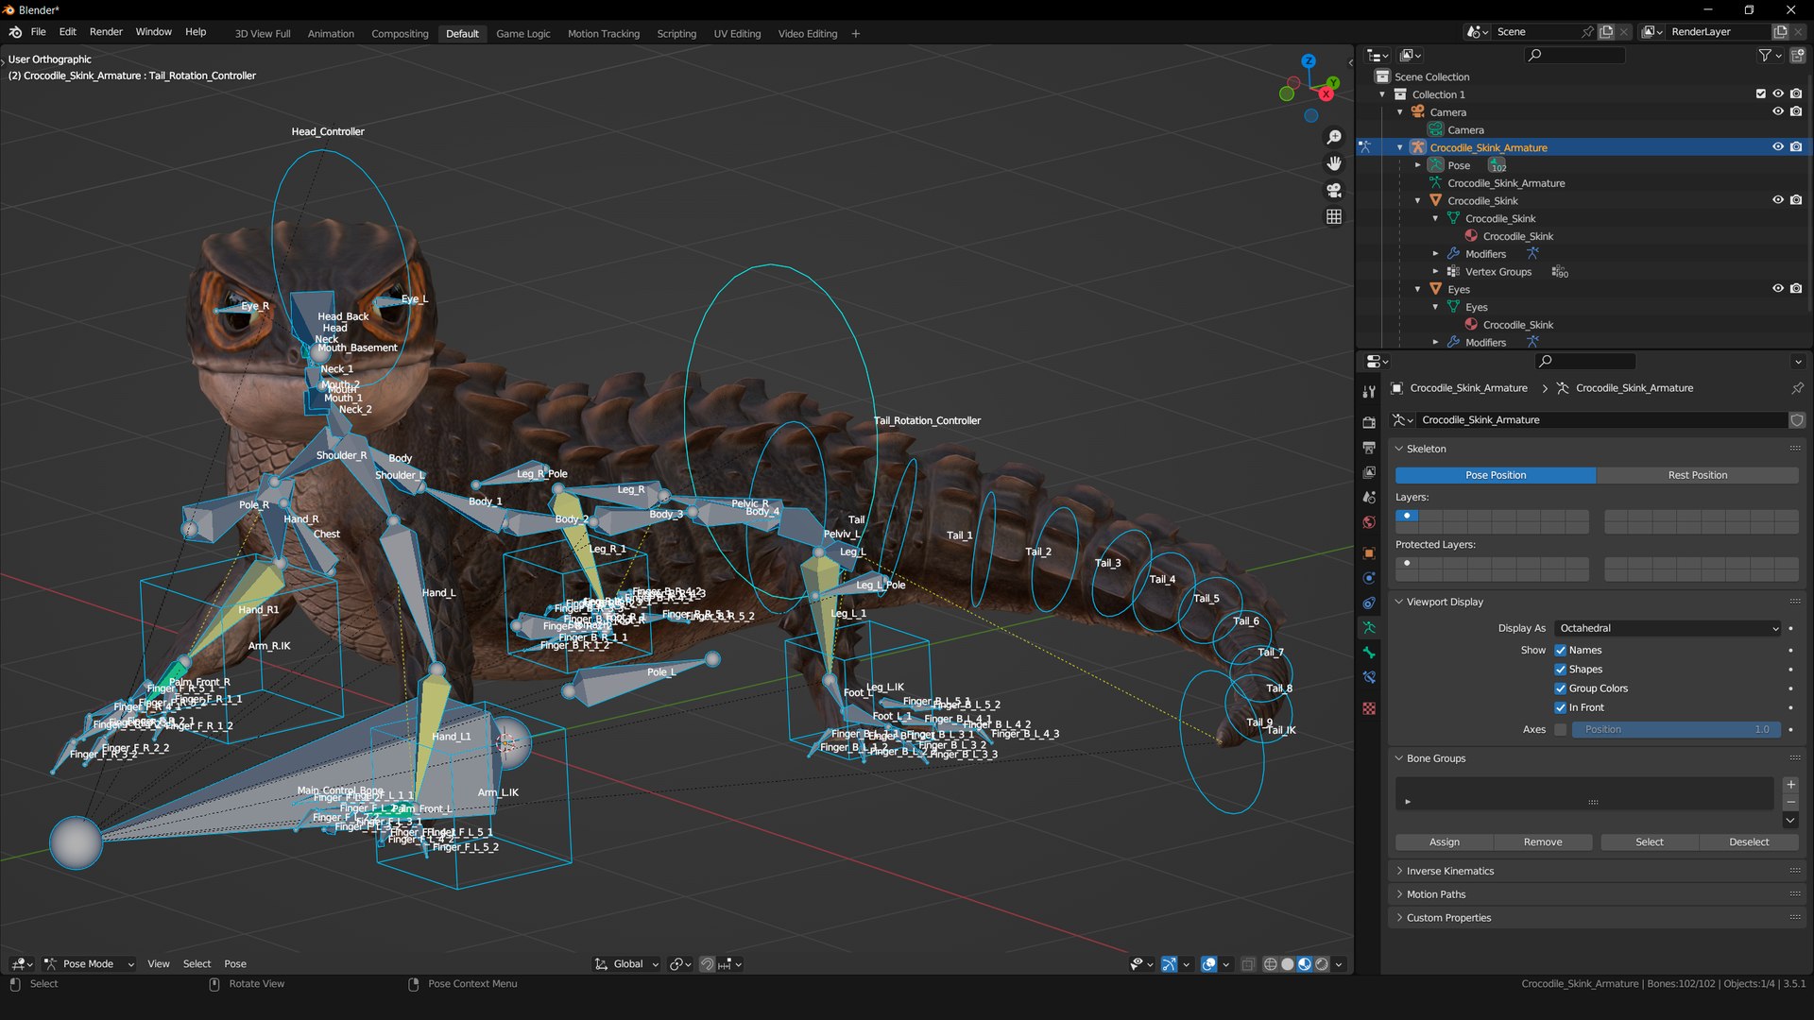Open the Pose menu in viewport header

[235, 964]
